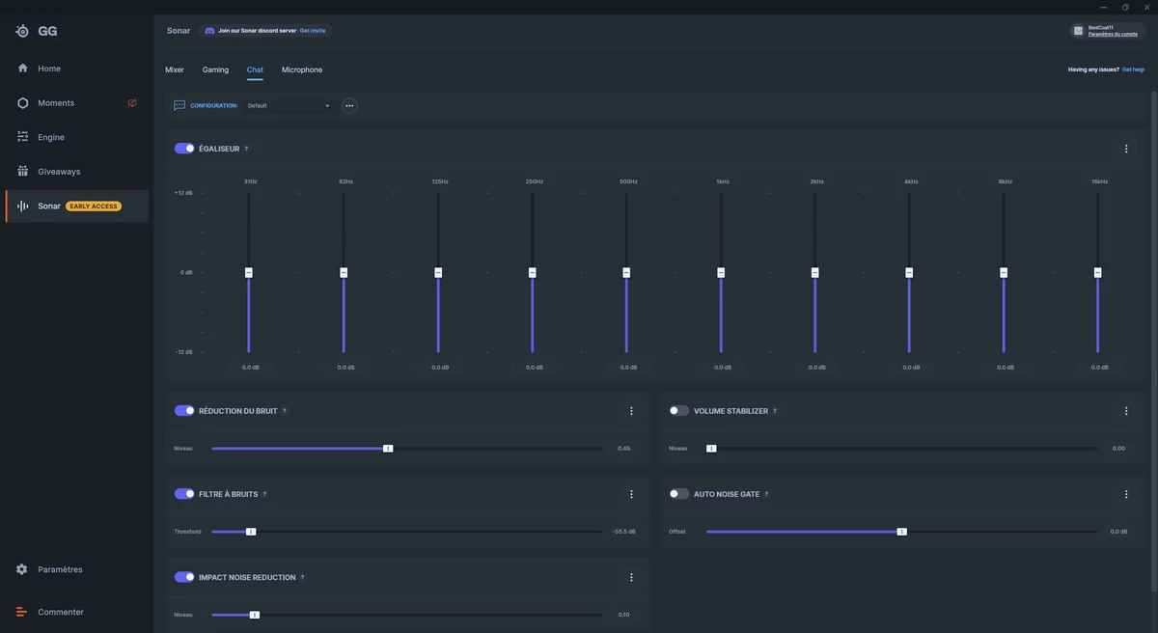Disable the FILTRE À BRUITS toggle
The height and width of the screenshot is (633, 1158).
pos(184,494)
